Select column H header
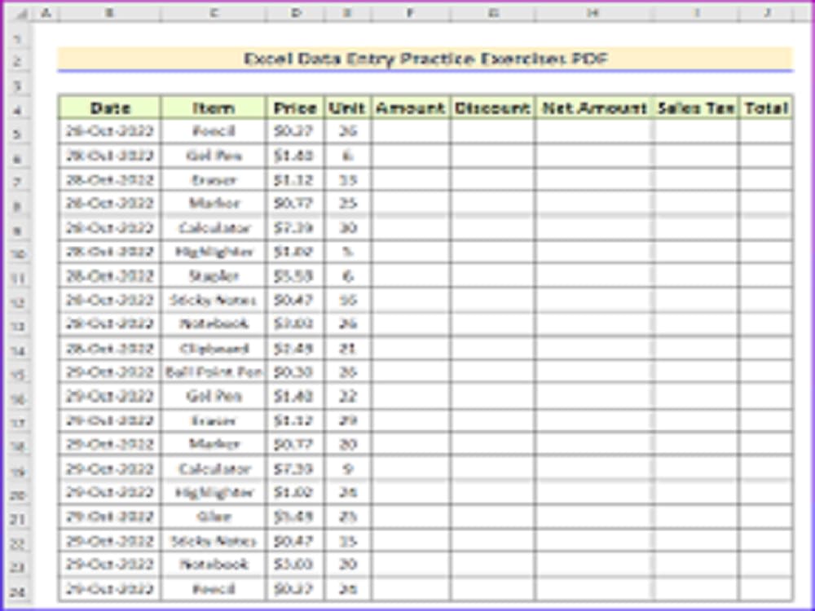The image size is (815, 611). pos(594,14)
